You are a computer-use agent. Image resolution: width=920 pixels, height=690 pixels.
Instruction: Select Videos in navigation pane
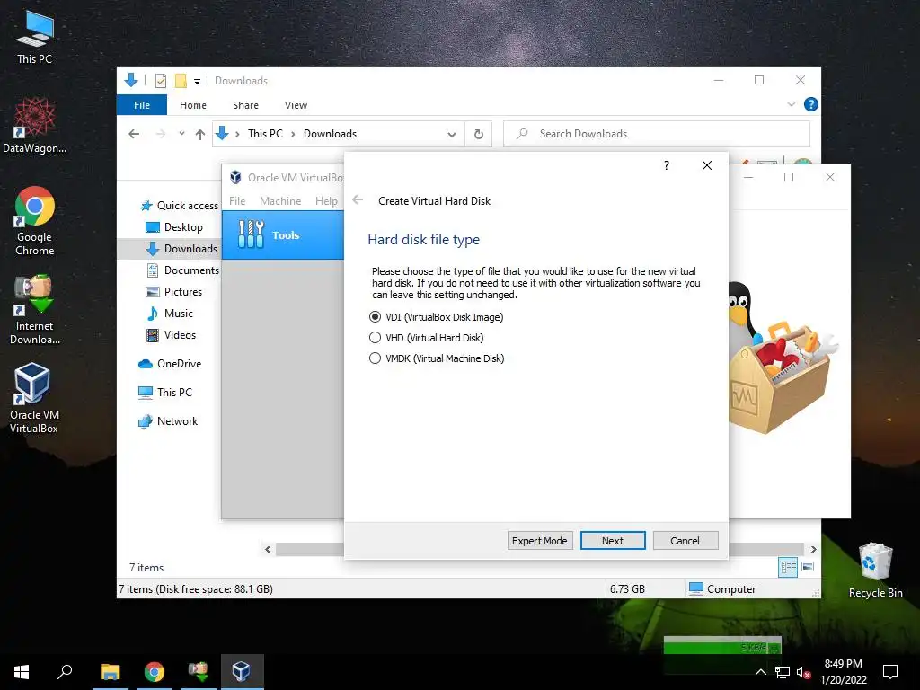coord(171,335)
